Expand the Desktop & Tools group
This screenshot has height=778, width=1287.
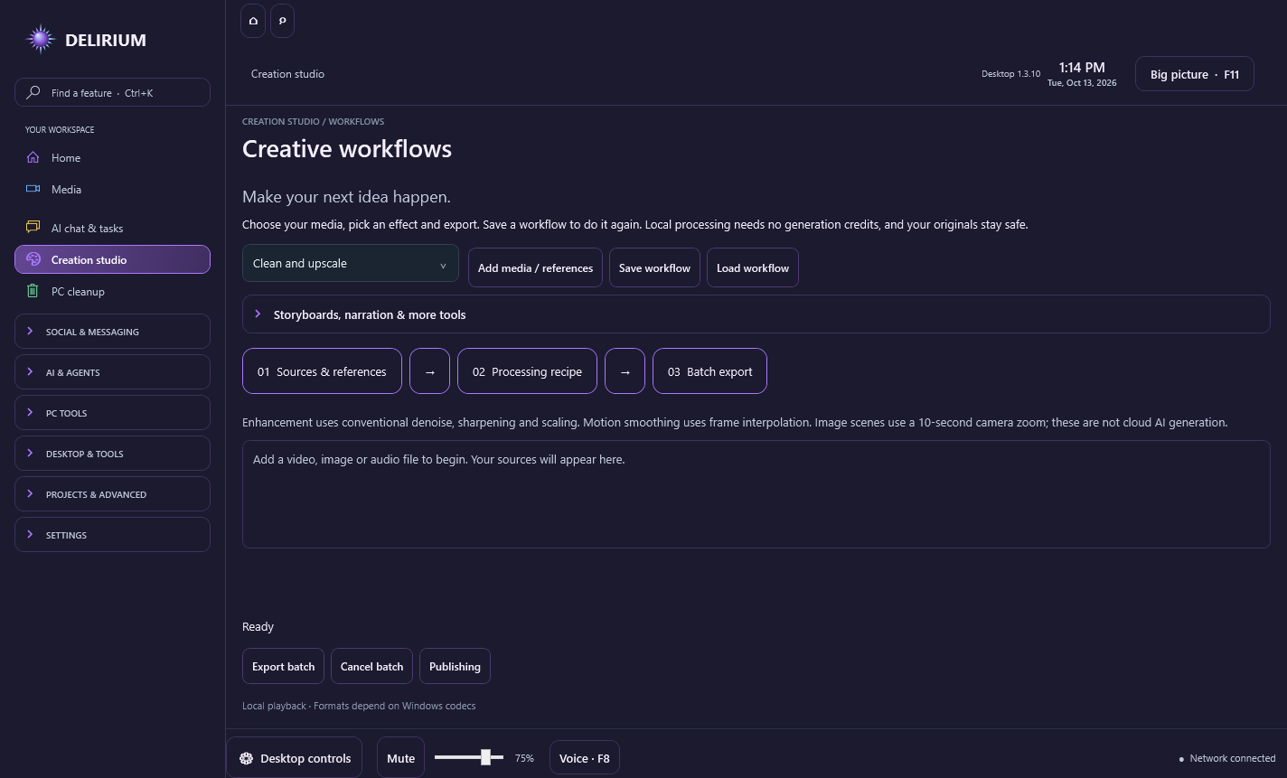tap(112, 454)
